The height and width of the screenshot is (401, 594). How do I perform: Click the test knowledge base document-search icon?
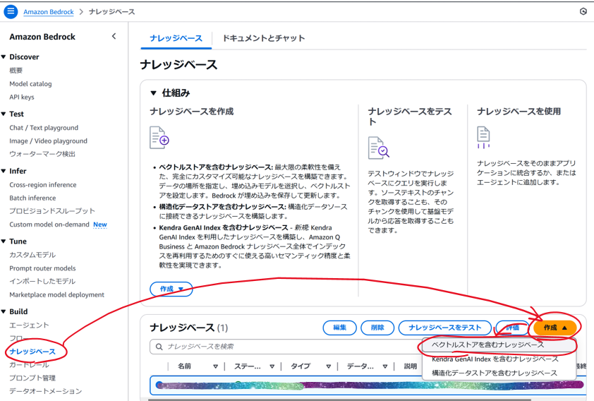pyautogui.click(x=378, y=148)
